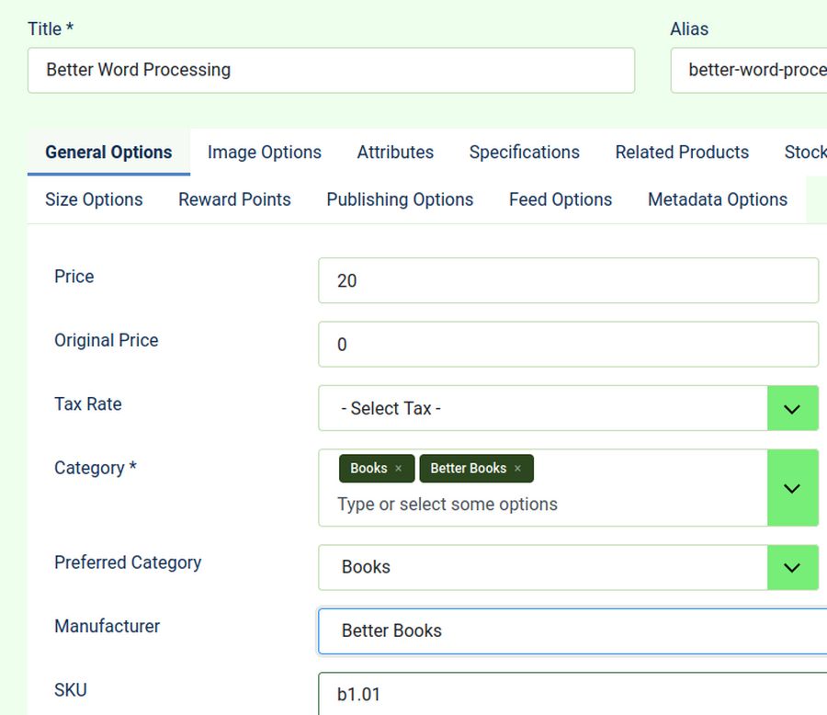Switch to Reward Points tab
Screen dimensions: 827x715
(234, 199)
